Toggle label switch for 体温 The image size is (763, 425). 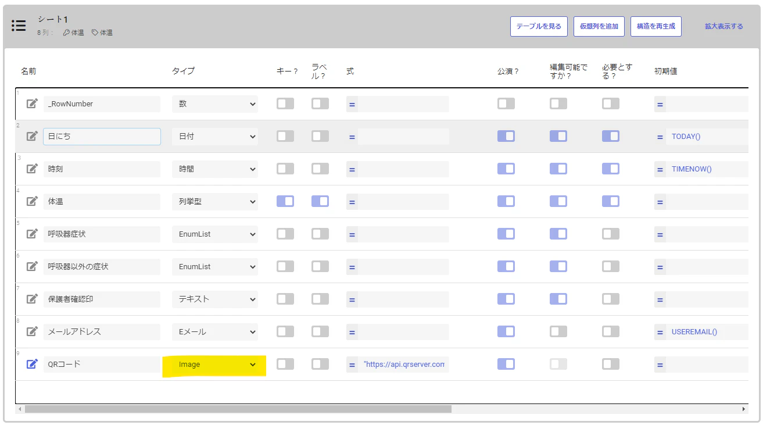(x=320, y=201)
